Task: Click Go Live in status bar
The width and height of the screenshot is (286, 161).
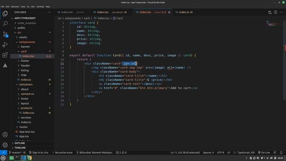Action: click(x=264, y=153)
